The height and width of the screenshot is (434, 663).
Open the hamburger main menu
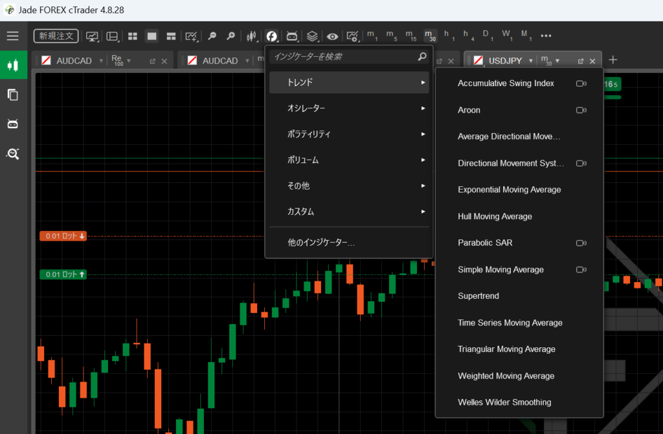13,36
